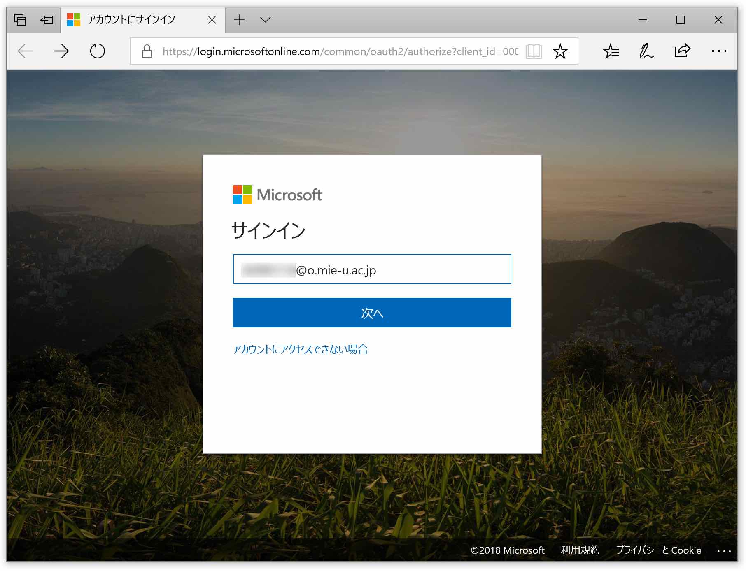Image resolution: width=746 pixels, height=571 pixels.
Task: Open プライバシーと Cookie footer link
Action: coord(659,550)
